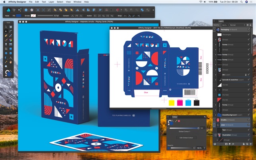Click the tint value field showing 100
The image size is (256, 160).
coord(202,128)
